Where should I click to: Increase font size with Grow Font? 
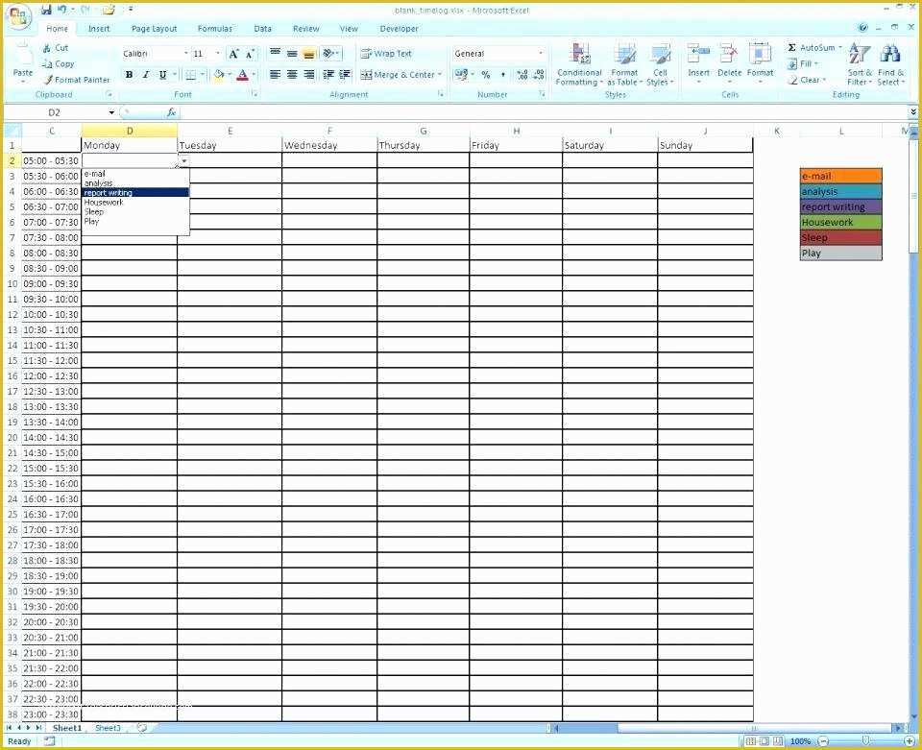[x=234, y=54]
